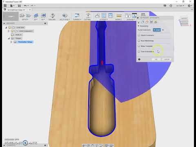The image size is (196, 147).
Task: Enable the Rest Machining checkbox
Action: click(139, 40)
